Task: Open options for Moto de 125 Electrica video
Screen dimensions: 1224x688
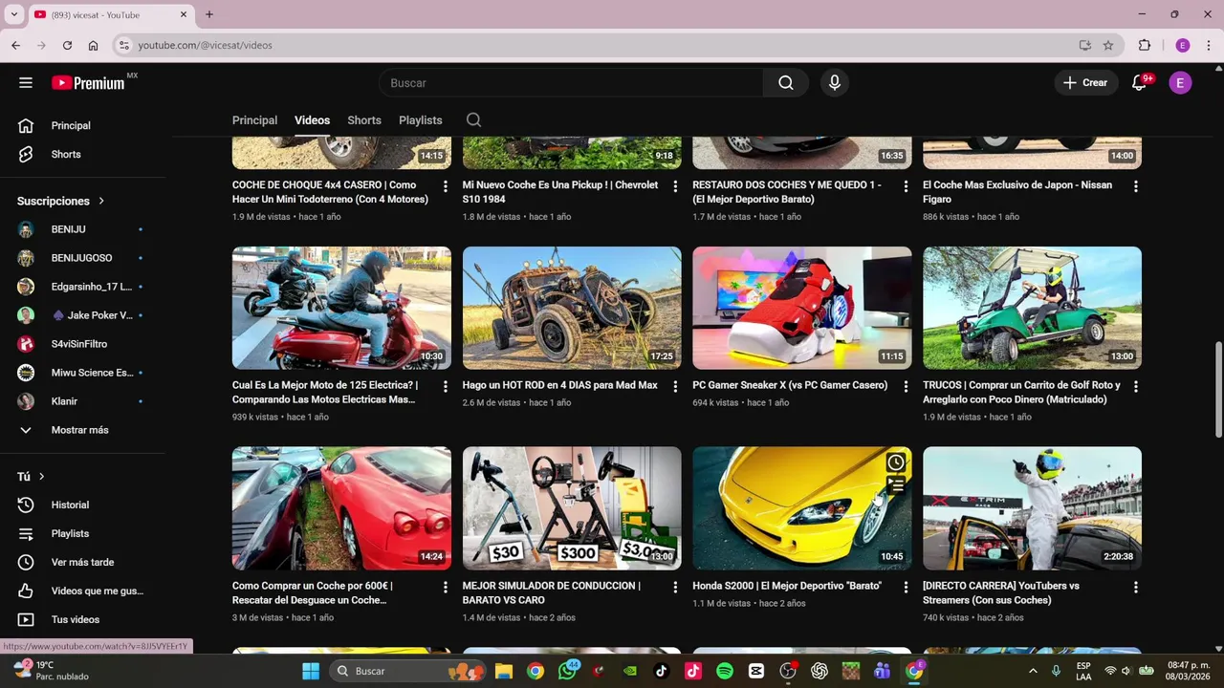Action: [x=445, y=387]
